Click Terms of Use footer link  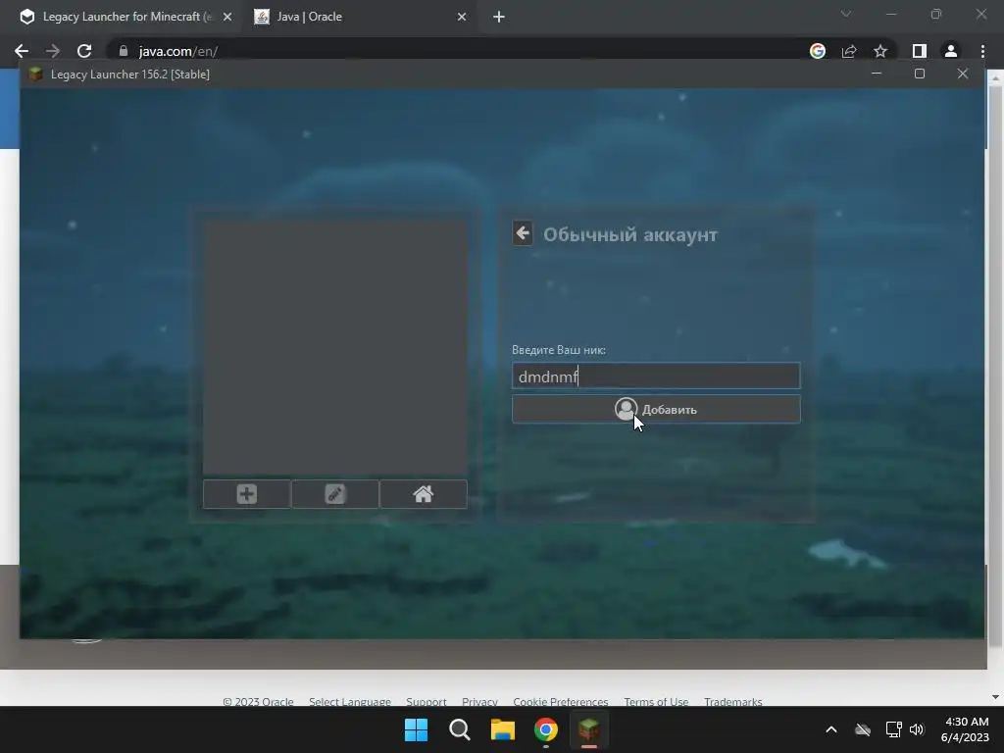pos(656,702)
